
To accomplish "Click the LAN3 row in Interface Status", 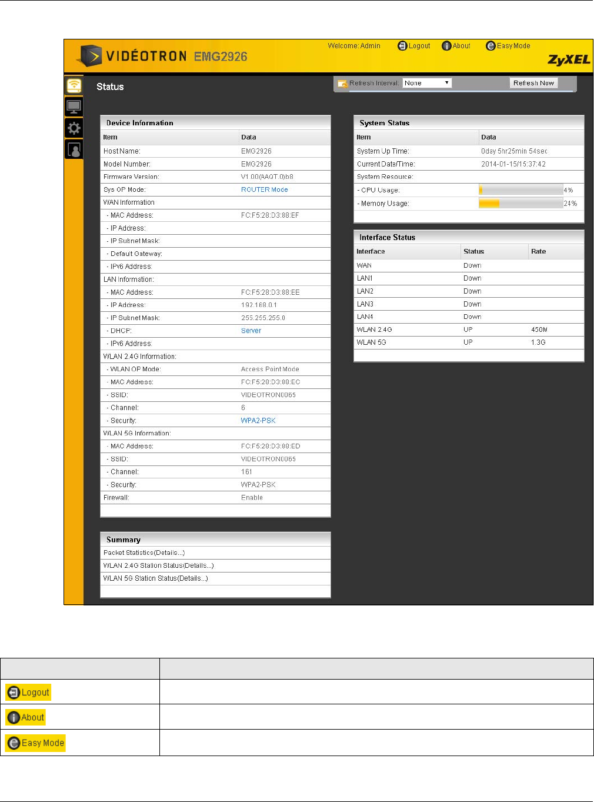I will (469, 304).
